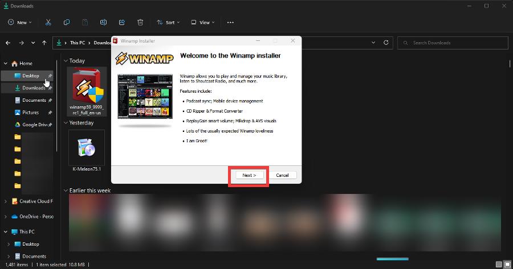The image size is (513, 269).
Task: Expand Creative Cloud Files in sidebar
Action: click(6, 201)
